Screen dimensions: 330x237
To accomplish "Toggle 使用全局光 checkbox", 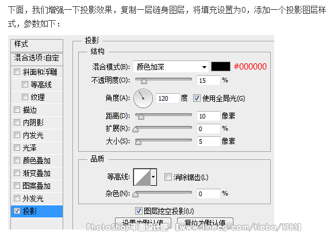I will click(x=197, y=98).
